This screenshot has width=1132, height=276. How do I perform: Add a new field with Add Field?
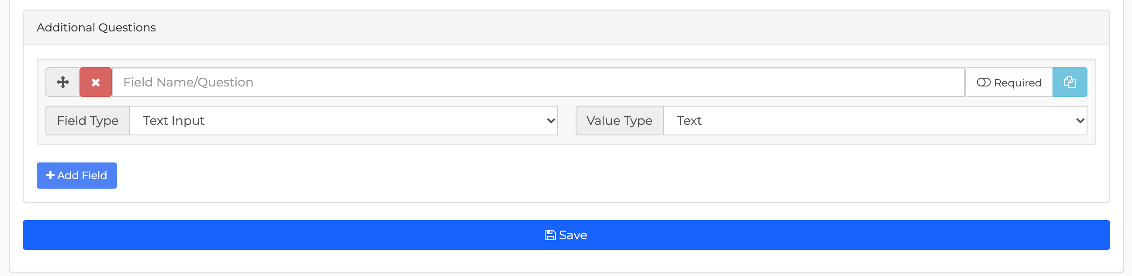[x=77, y=176]
